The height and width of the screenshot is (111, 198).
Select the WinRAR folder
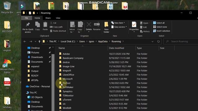pyautogui.click(x=67, y=108)
